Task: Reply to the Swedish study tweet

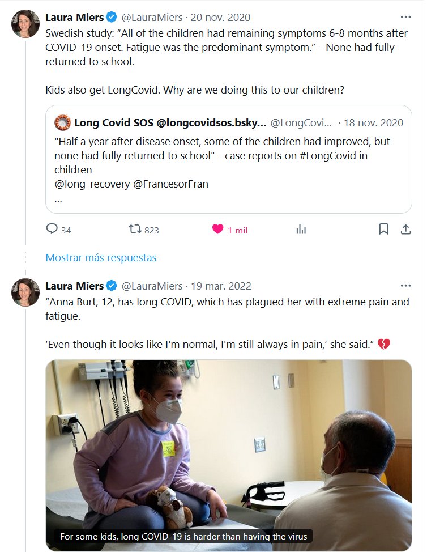Action: pyautogui.click(x=52, y=230)
